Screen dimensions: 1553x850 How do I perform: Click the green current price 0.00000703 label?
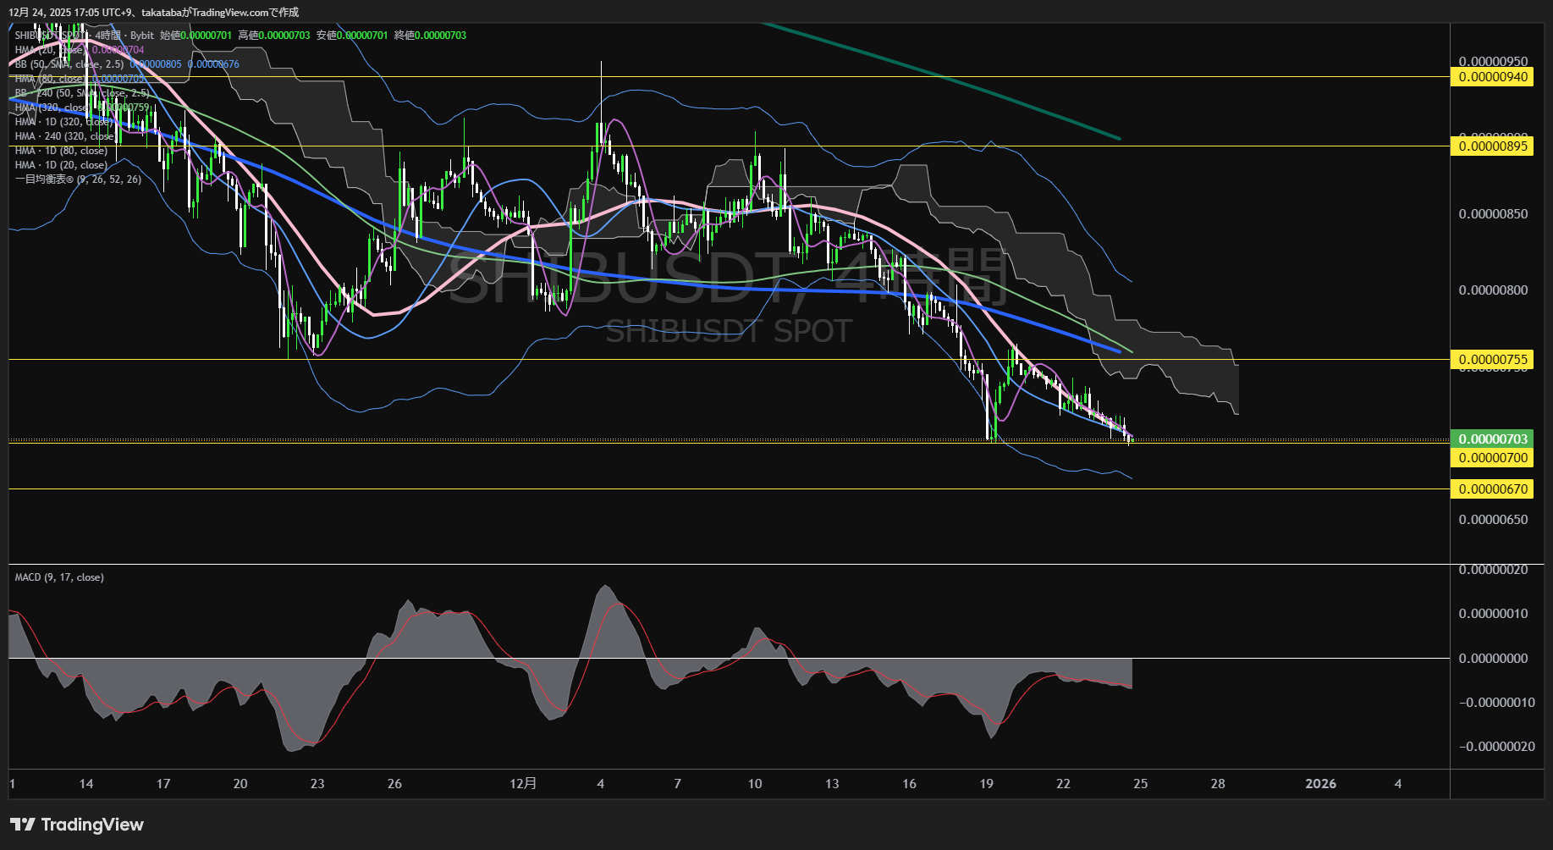coord(1493,439)
